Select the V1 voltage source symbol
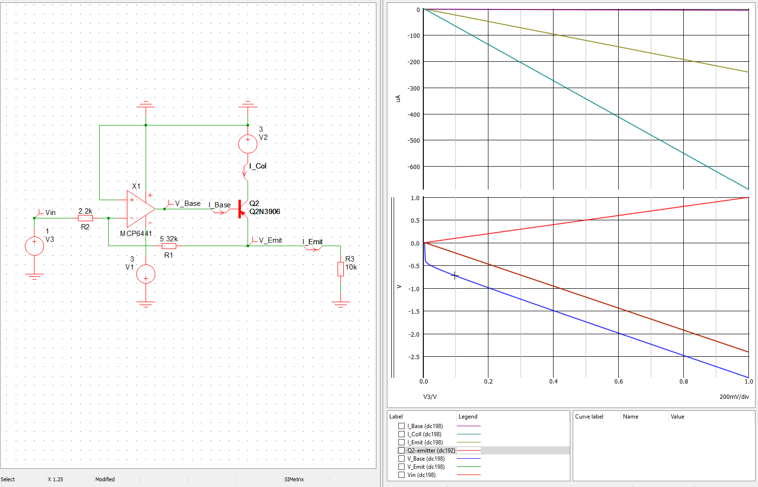The height and width of the screenshot is (487, 758). pos(146,274)
